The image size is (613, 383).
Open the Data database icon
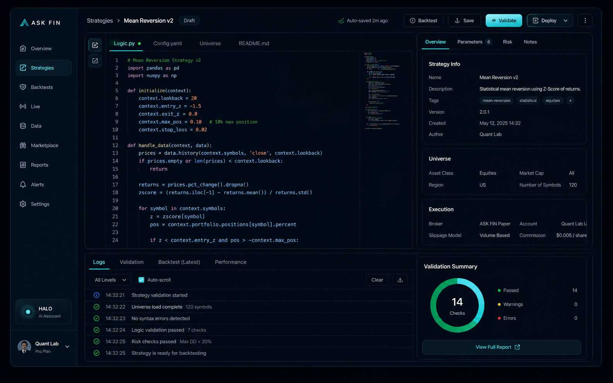[x=23, y=126]
